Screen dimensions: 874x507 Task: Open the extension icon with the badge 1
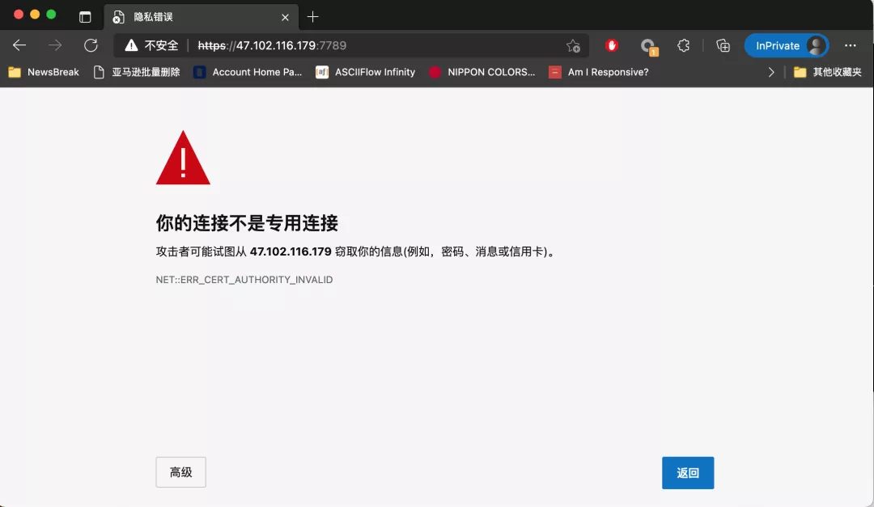pyautogui.click(x=648, y=47)
